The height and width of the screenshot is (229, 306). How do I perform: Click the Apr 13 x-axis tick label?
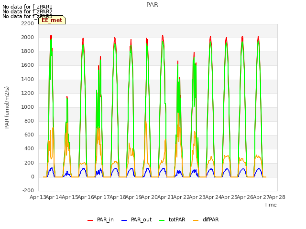(38, 197)
